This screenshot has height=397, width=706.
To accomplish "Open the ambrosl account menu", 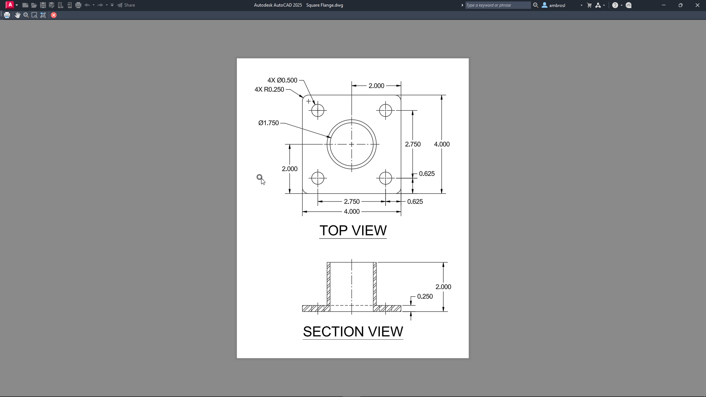I will (x=557, y=5).
